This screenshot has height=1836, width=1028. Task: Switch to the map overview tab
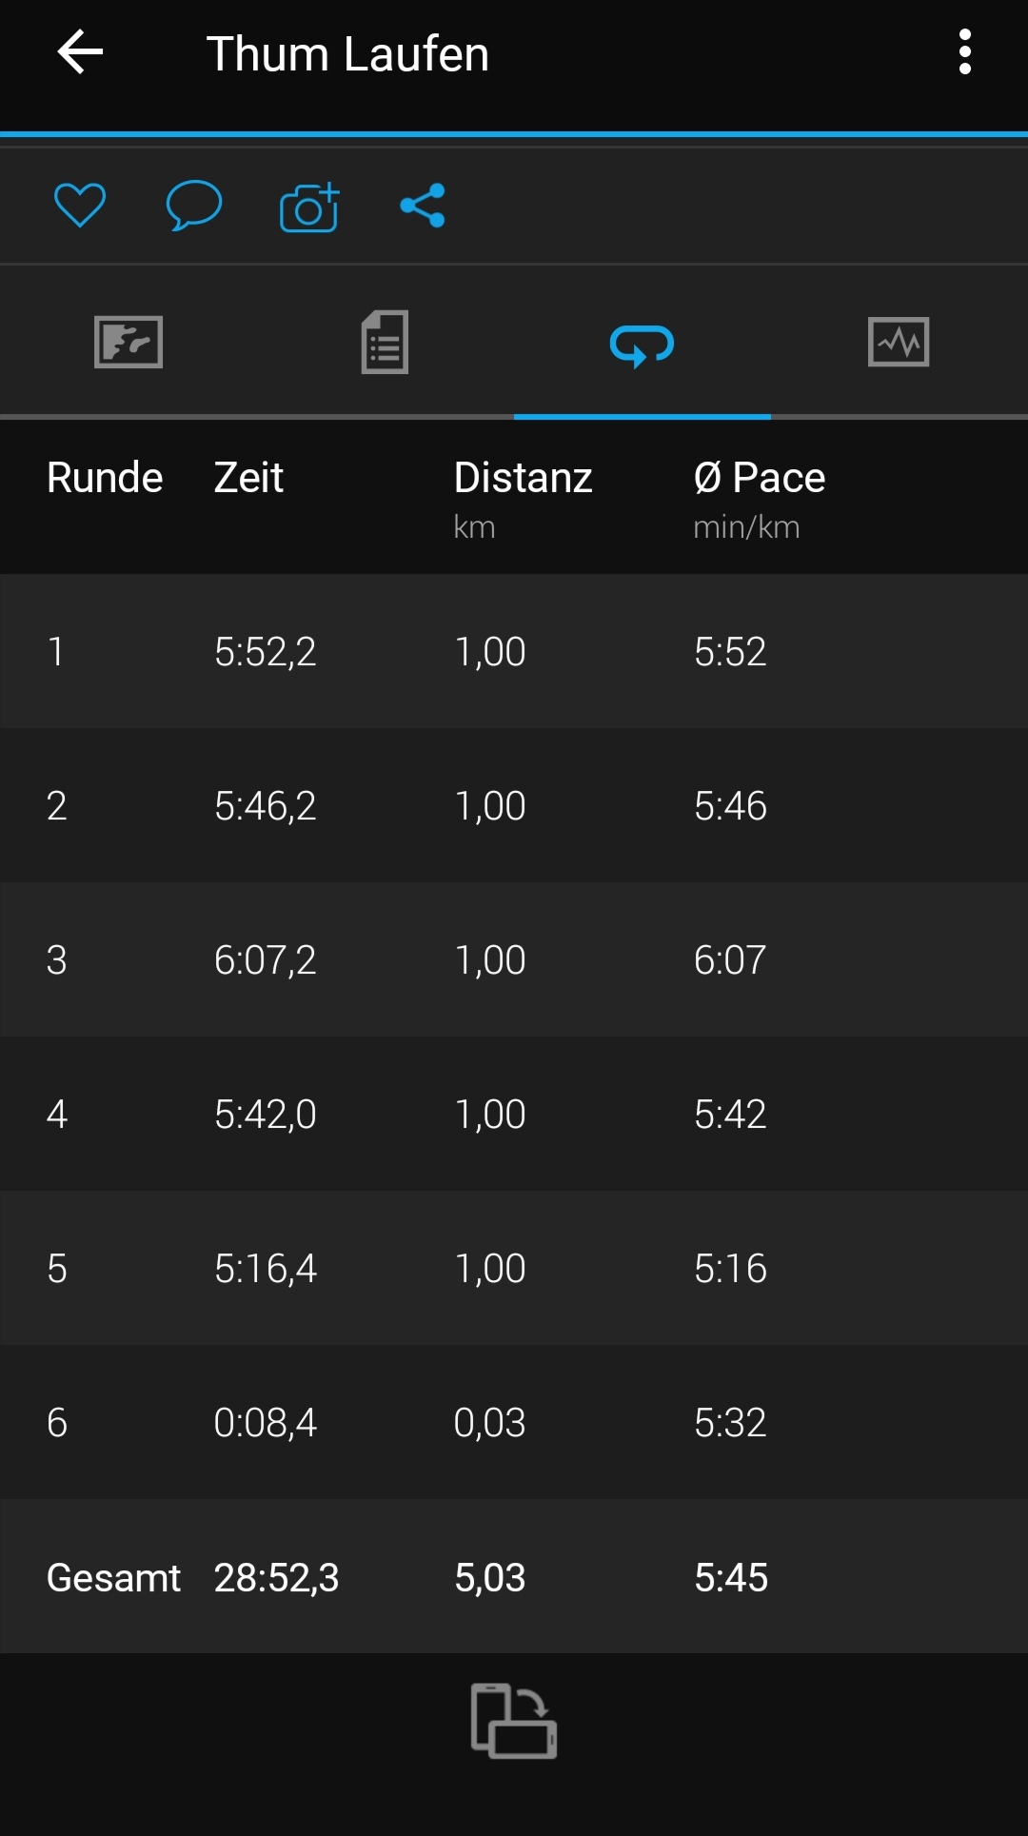click(128, 342)
